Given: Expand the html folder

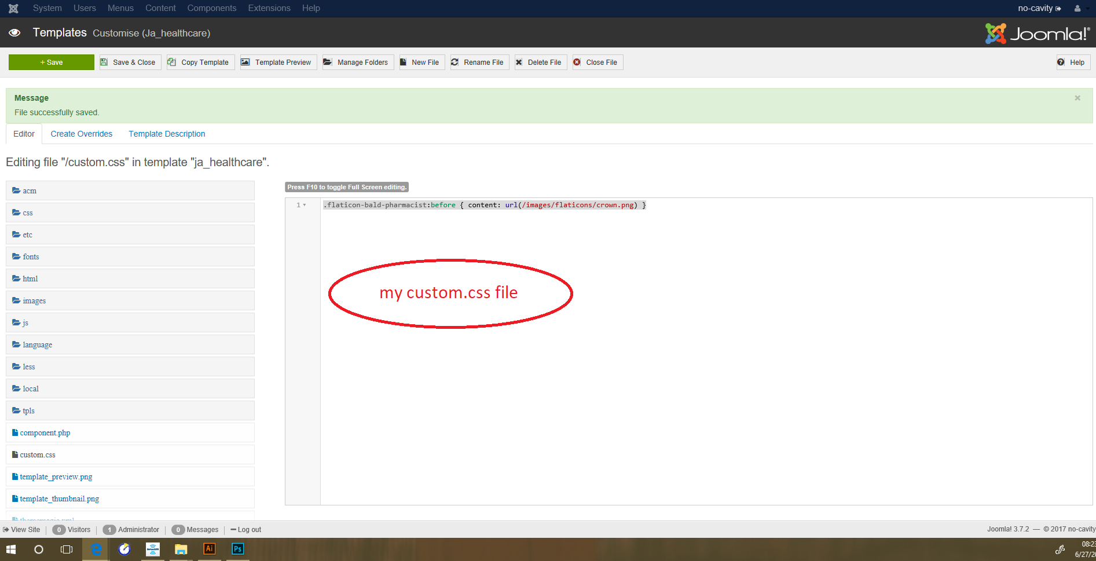Looking at the screenshot, I should coord(130,278).
